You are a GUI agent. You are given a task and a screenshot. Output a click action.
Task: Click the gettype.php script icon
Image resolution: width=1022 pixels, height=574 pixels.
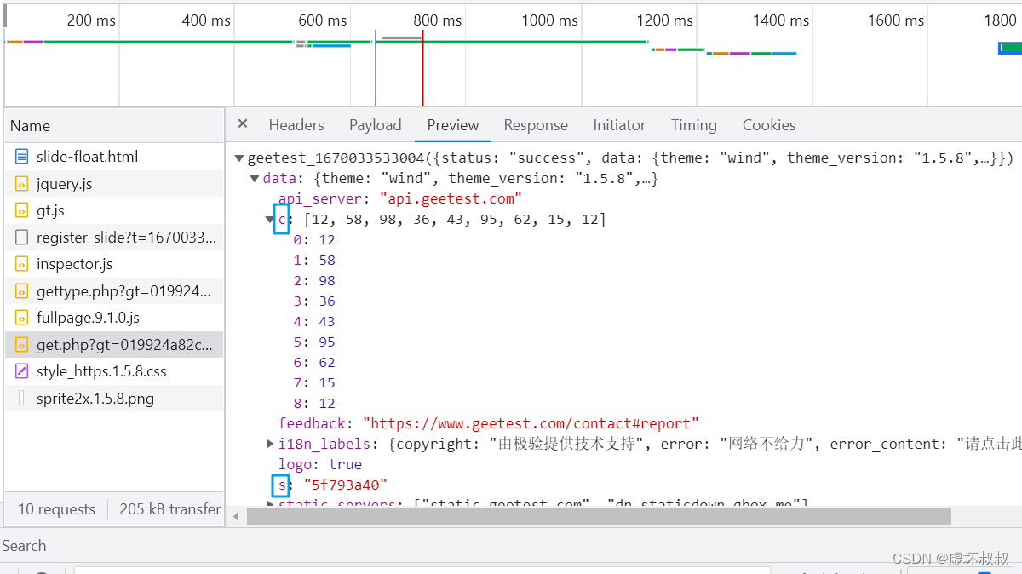(21, 291)
